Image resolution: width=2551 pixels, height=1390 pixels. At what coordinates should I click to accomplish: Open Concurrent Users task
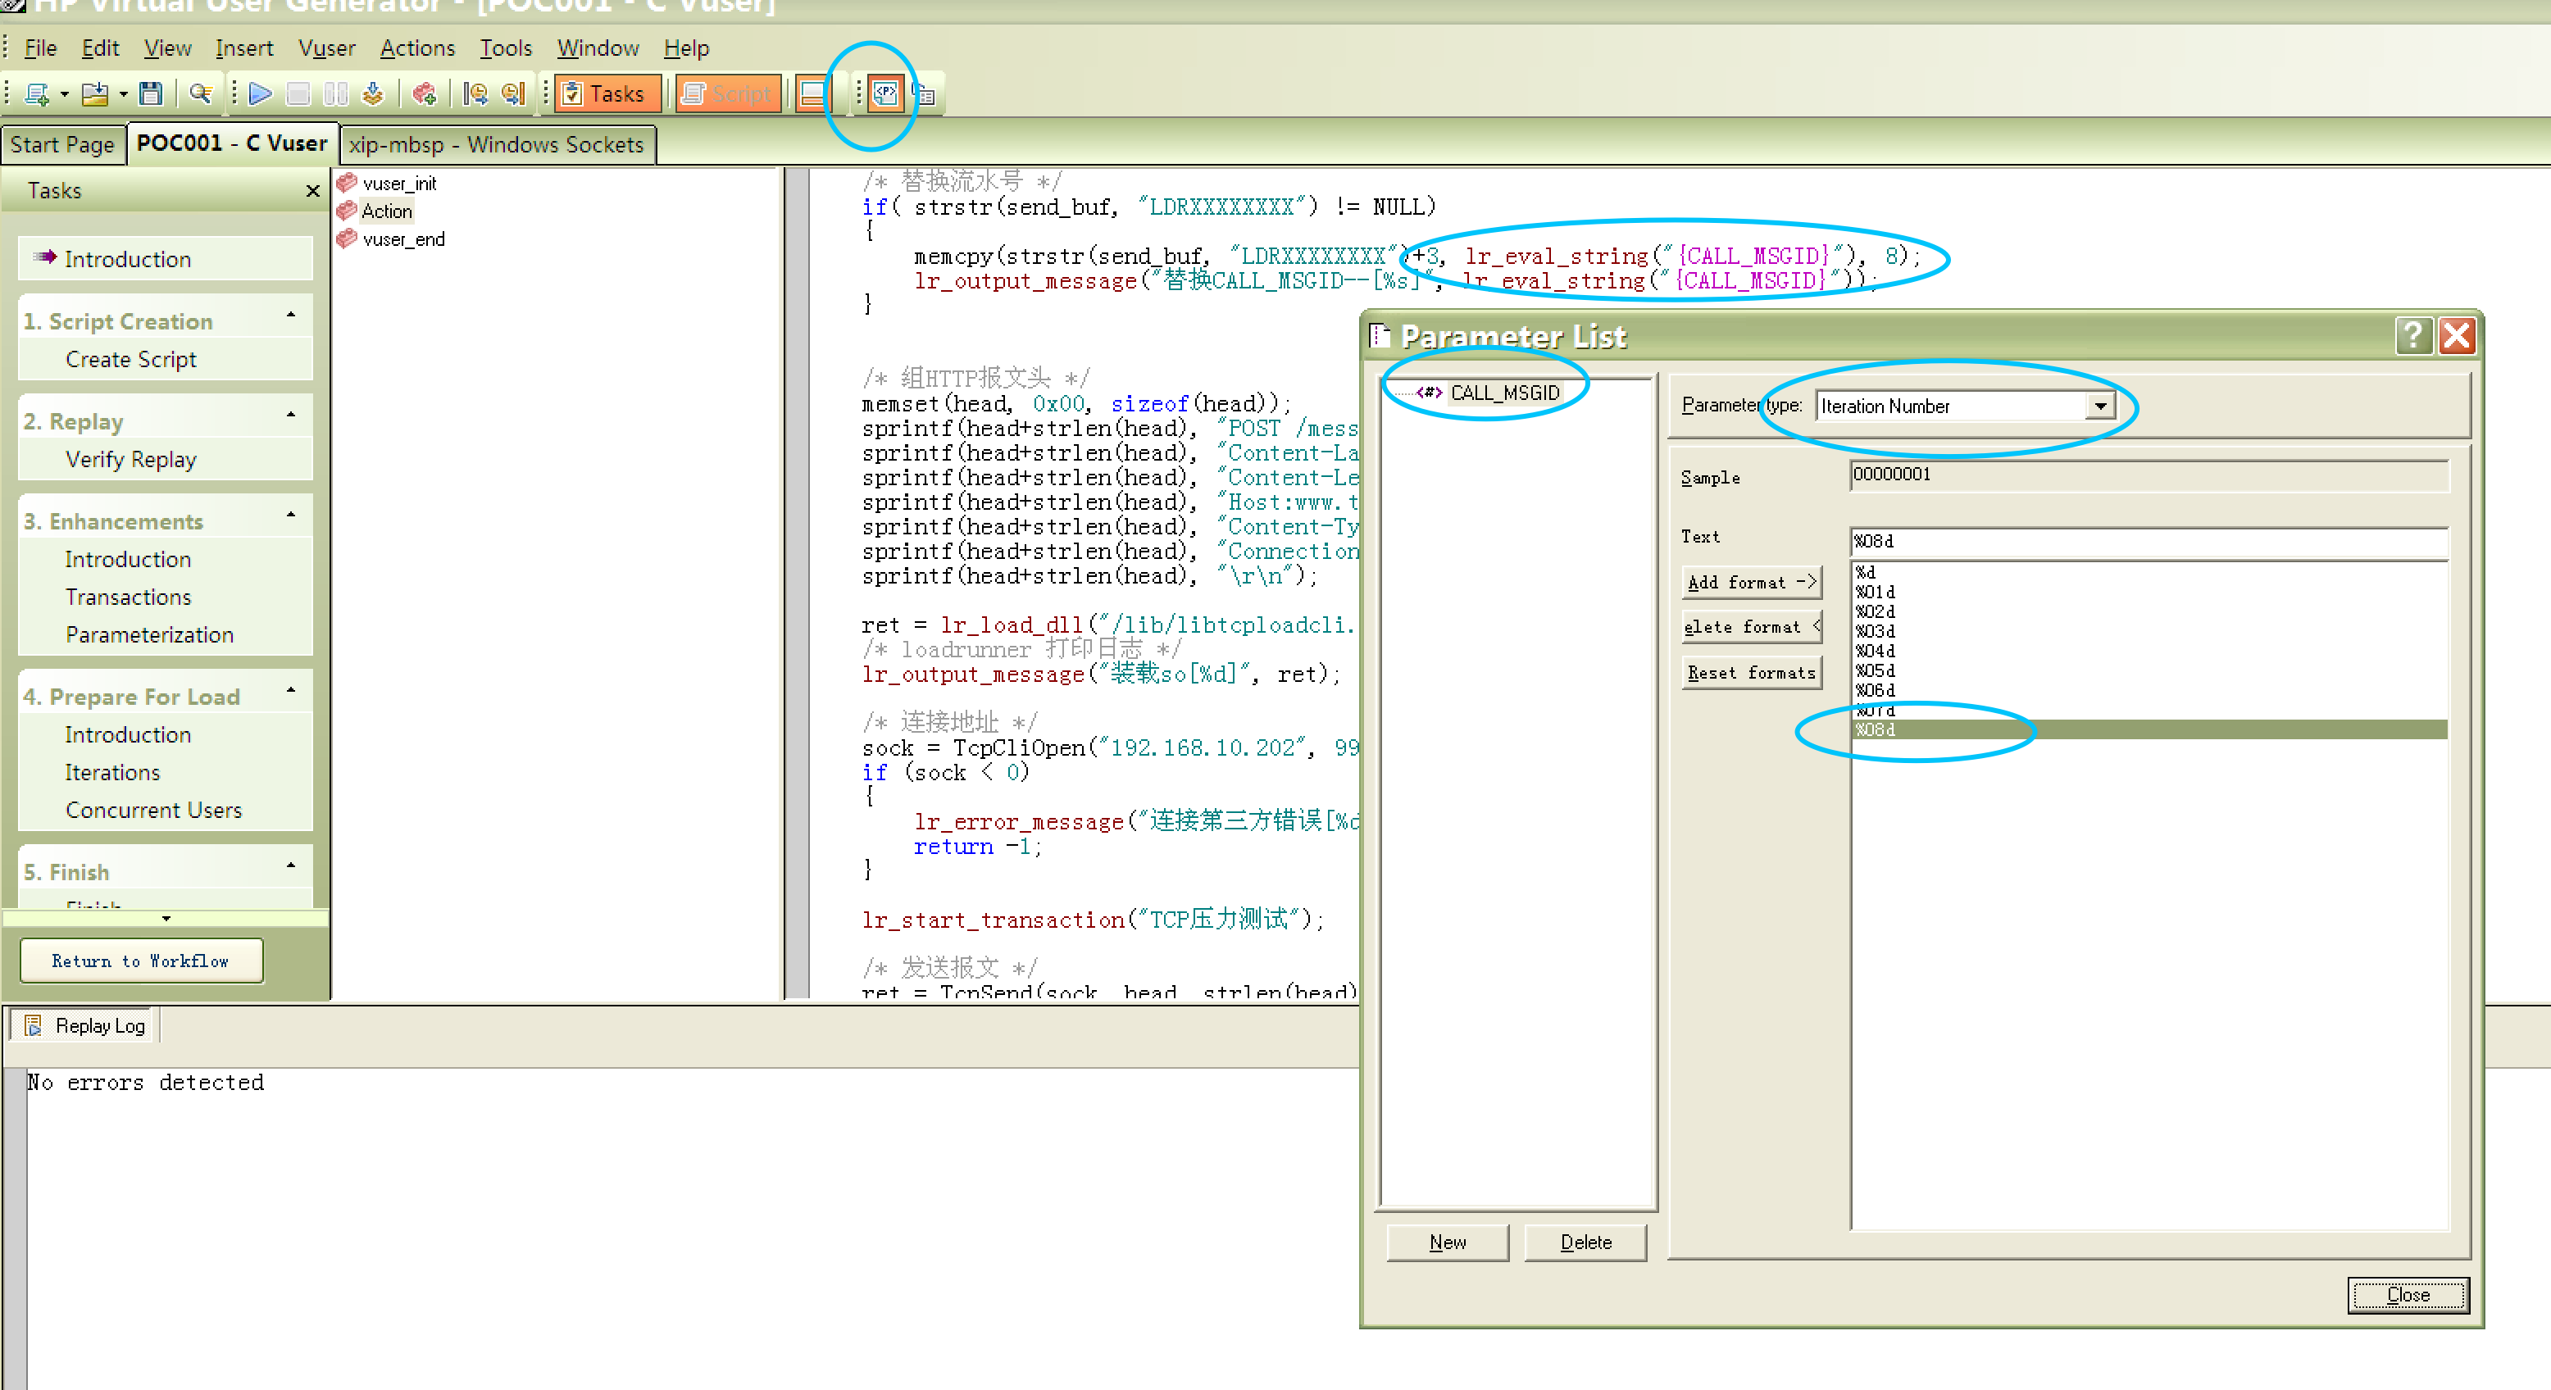(153, 810)
